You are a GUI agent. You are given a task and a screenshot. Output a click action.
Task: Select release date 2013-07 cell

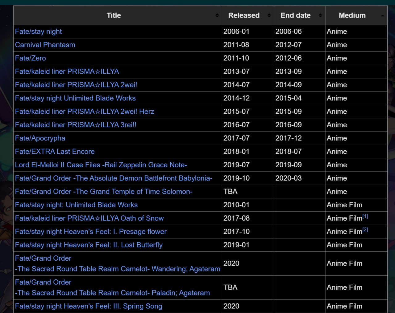[x=248, y=71]
